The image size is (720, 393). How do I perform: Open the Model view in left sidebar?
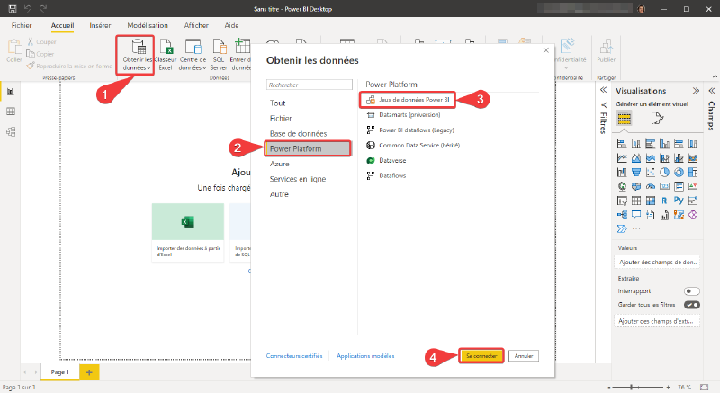tap(11, 132)
